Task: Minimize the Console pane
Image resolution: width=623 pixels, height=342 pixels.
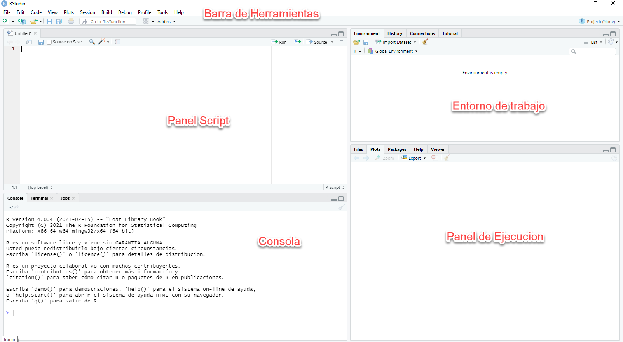Action: tap(334, 199)
